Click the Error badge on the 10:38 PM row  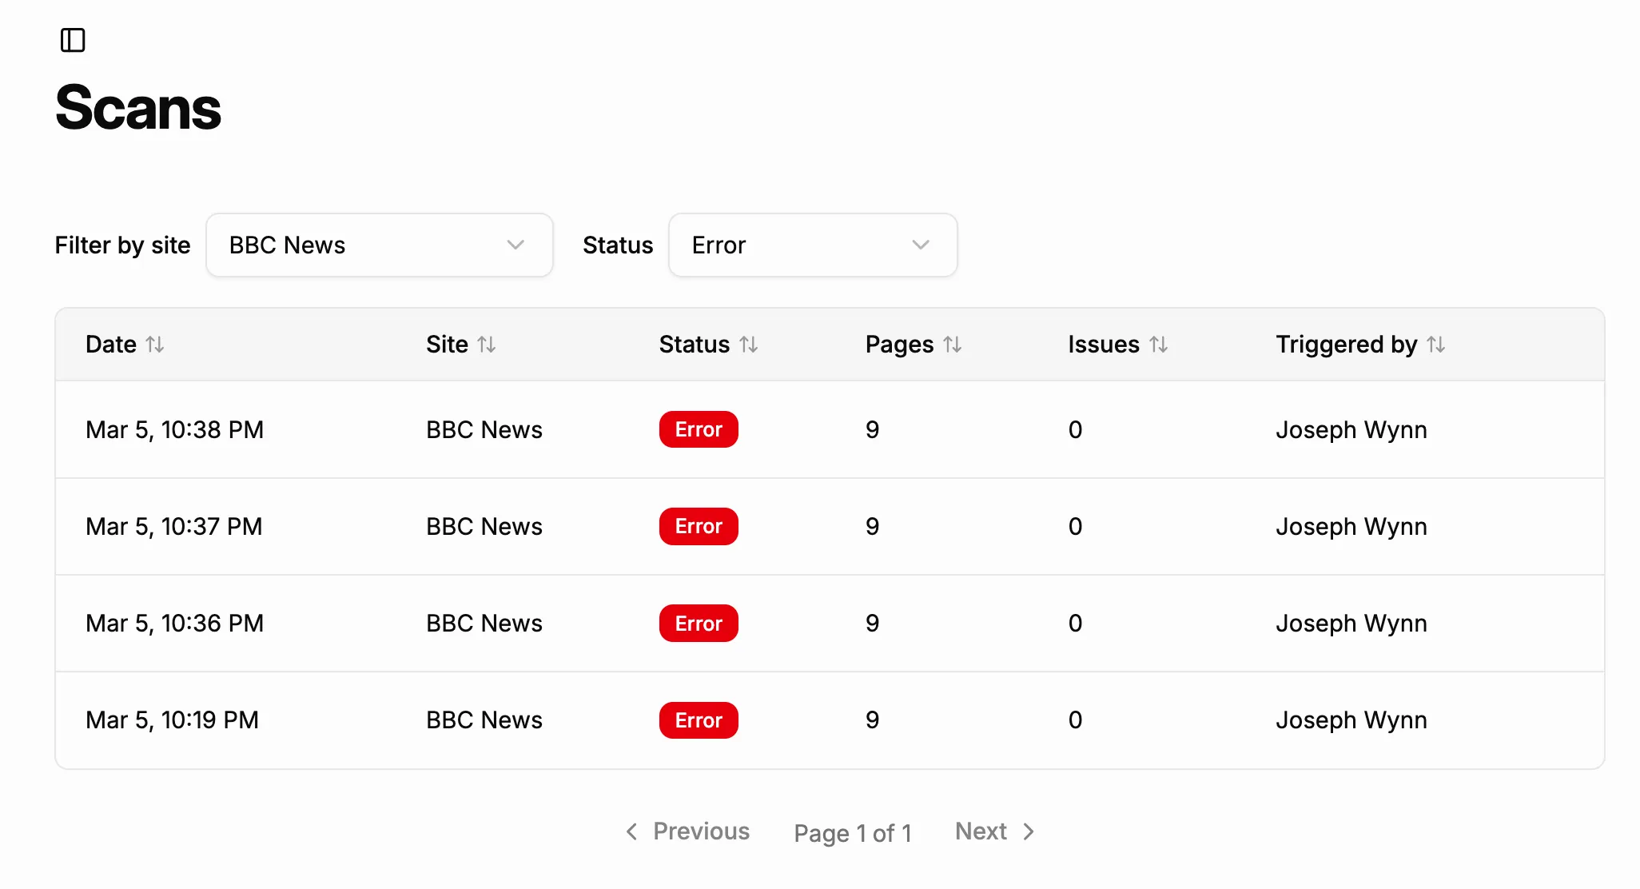click(x=698, y=429)
